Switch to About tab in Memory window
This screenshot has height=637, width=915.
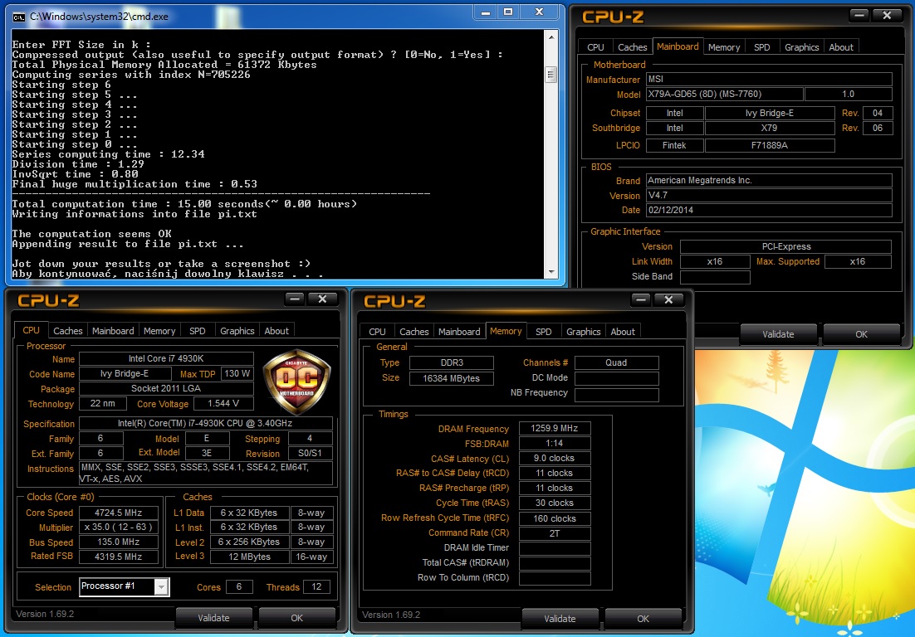pyautogui.click(x=623, y=332)
